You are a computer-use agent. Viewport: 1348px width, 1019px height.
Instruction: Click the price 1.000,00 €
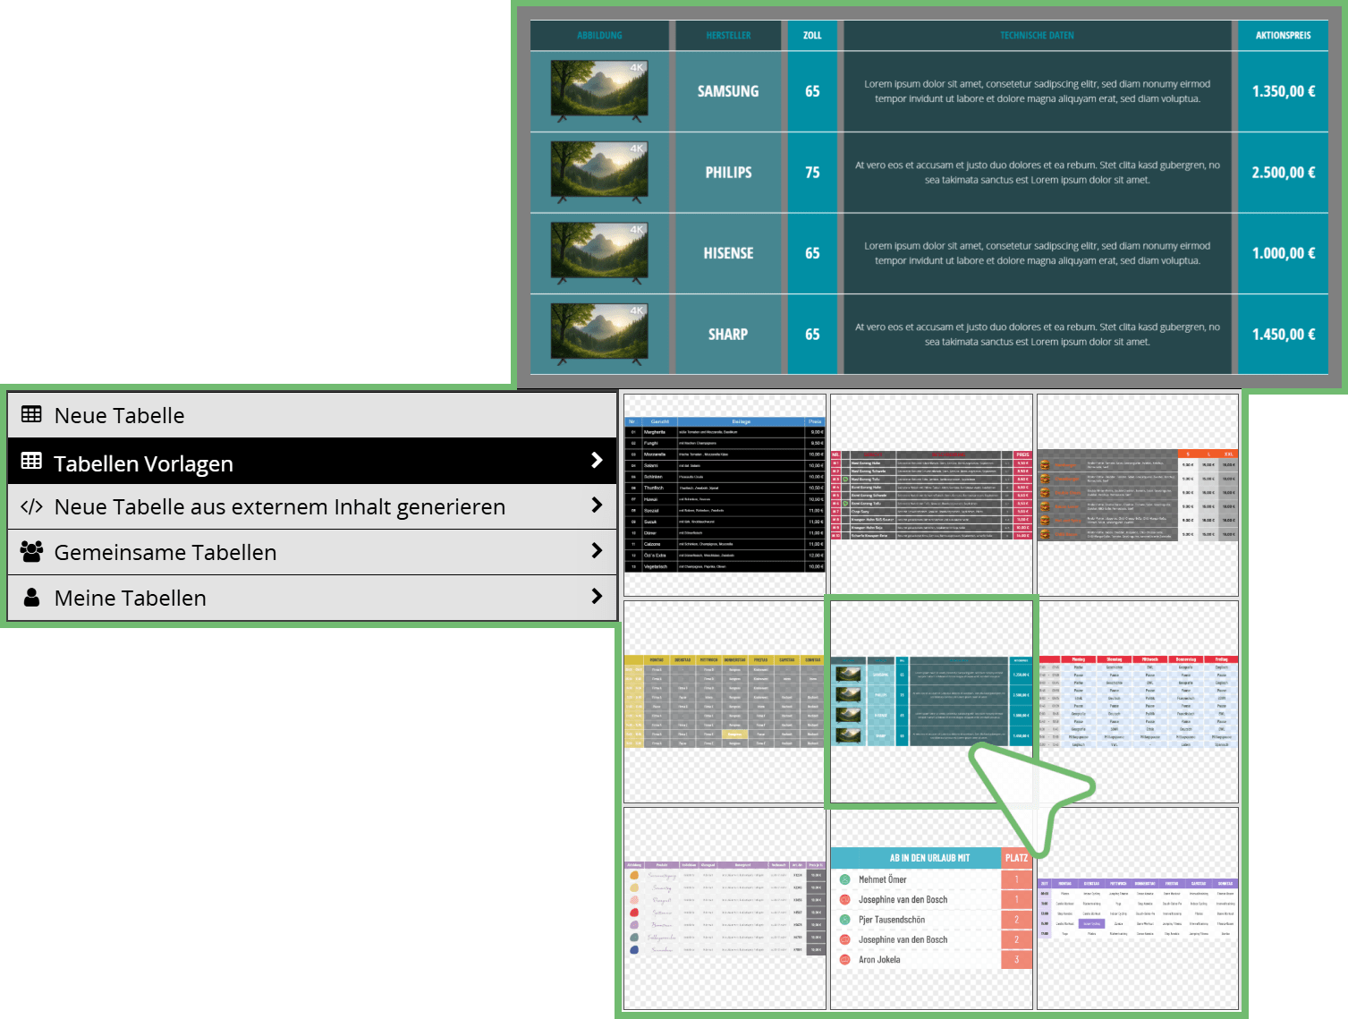click(x=1283, y=253)
